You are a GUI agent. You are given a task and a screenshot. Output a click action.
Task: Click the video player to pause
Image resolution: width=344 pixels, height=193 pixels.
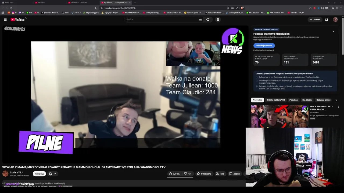125,94
